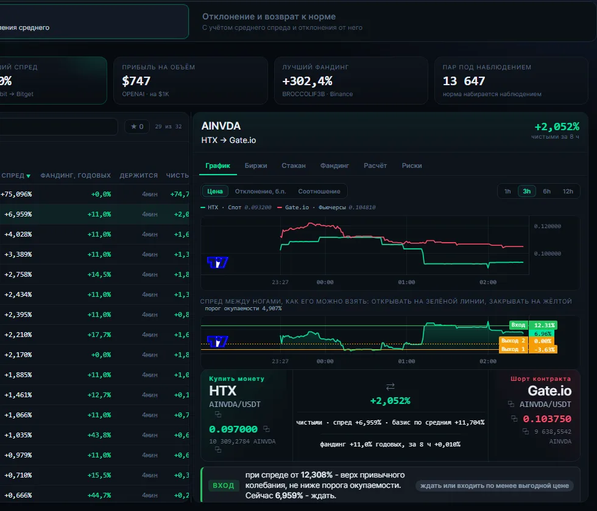Open the График tab
Image resolution: width=597 pixels, height=511 pixels.
[x=218, y=165]
